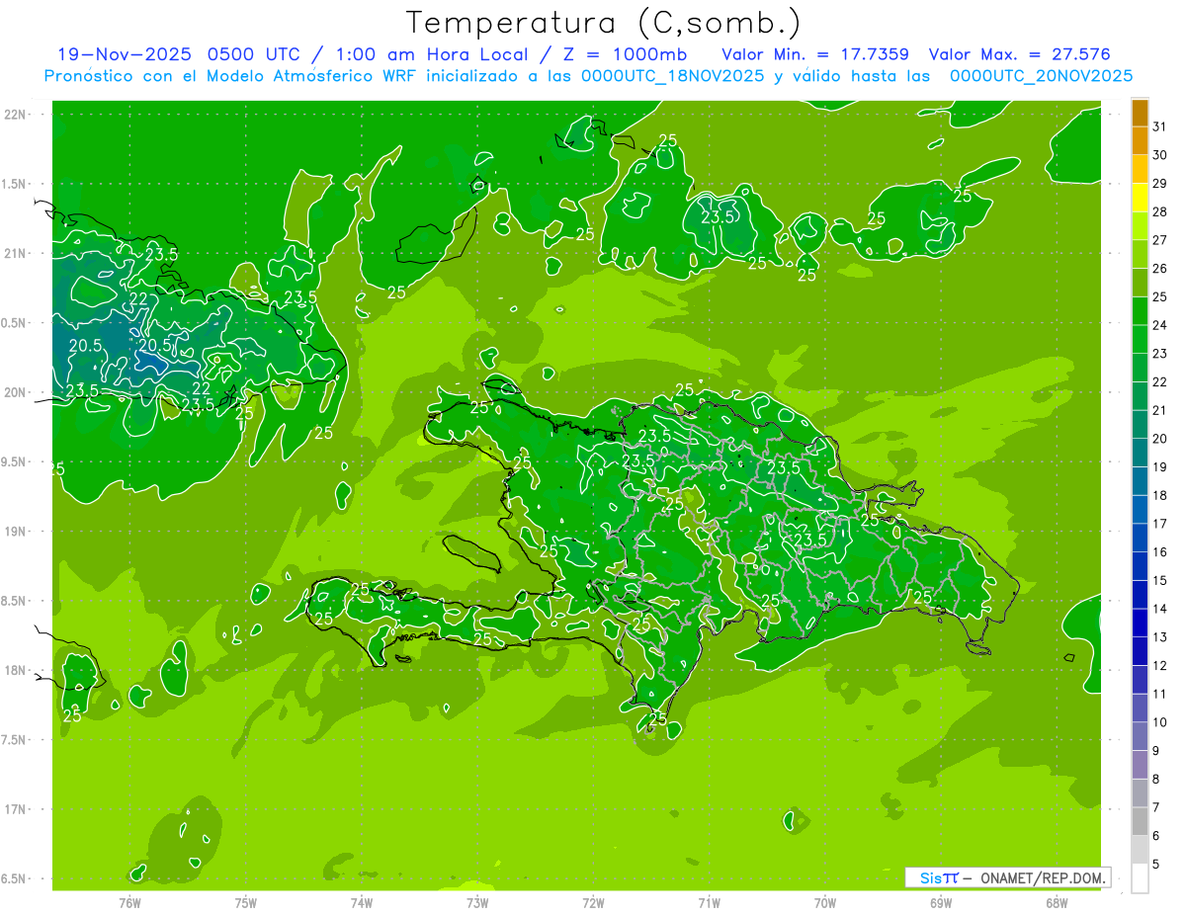Click the '69W' longitude axis label
This screenshot has height=916, width=1186.
click(x=941, y=902)
